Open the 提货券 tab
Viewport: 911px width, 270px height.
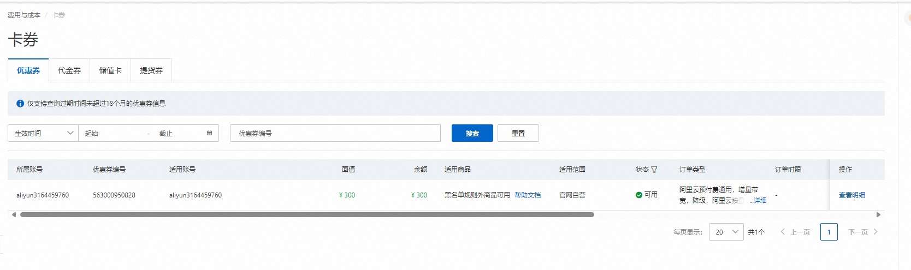tap(151, 71)
